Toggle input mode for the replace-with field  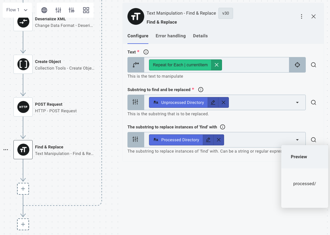point(136,140)
